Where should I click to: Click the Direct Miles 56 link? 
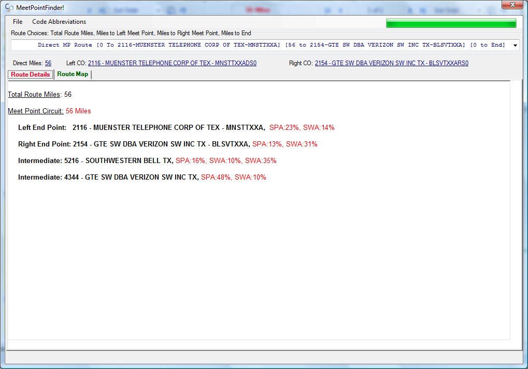tap(48, 63)
